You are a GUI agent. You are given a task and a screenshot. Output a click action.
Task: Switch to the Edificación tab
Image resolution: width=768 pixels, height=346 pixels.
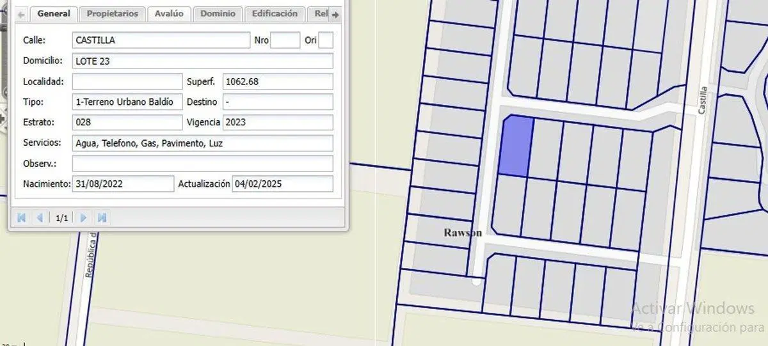pyautogui.click(x=275, y=13)
